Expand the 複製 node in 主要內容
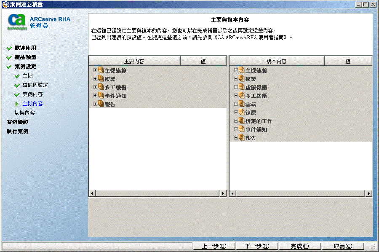The image size is (379, 252). pos(94,79)
